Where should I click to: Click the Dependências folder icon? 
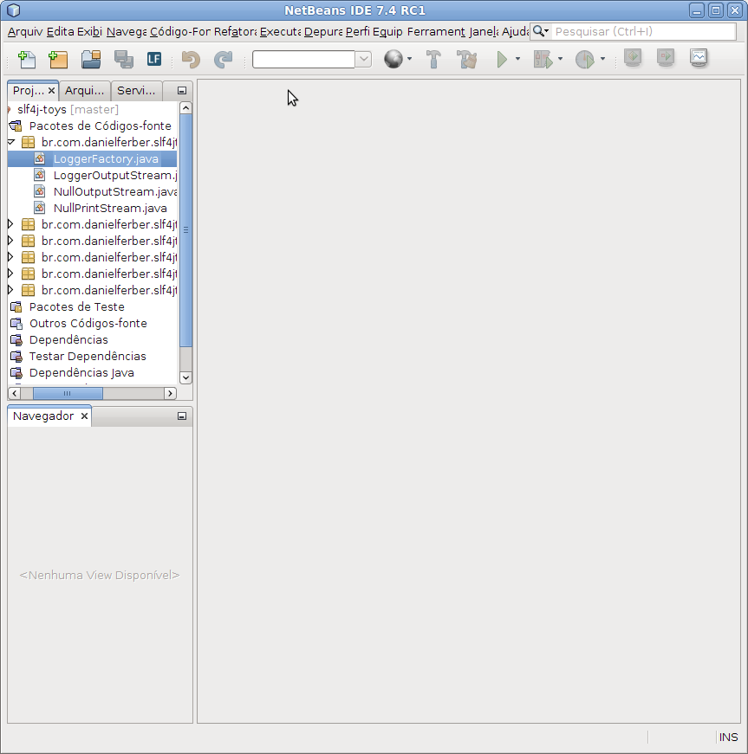coord(16,340)
